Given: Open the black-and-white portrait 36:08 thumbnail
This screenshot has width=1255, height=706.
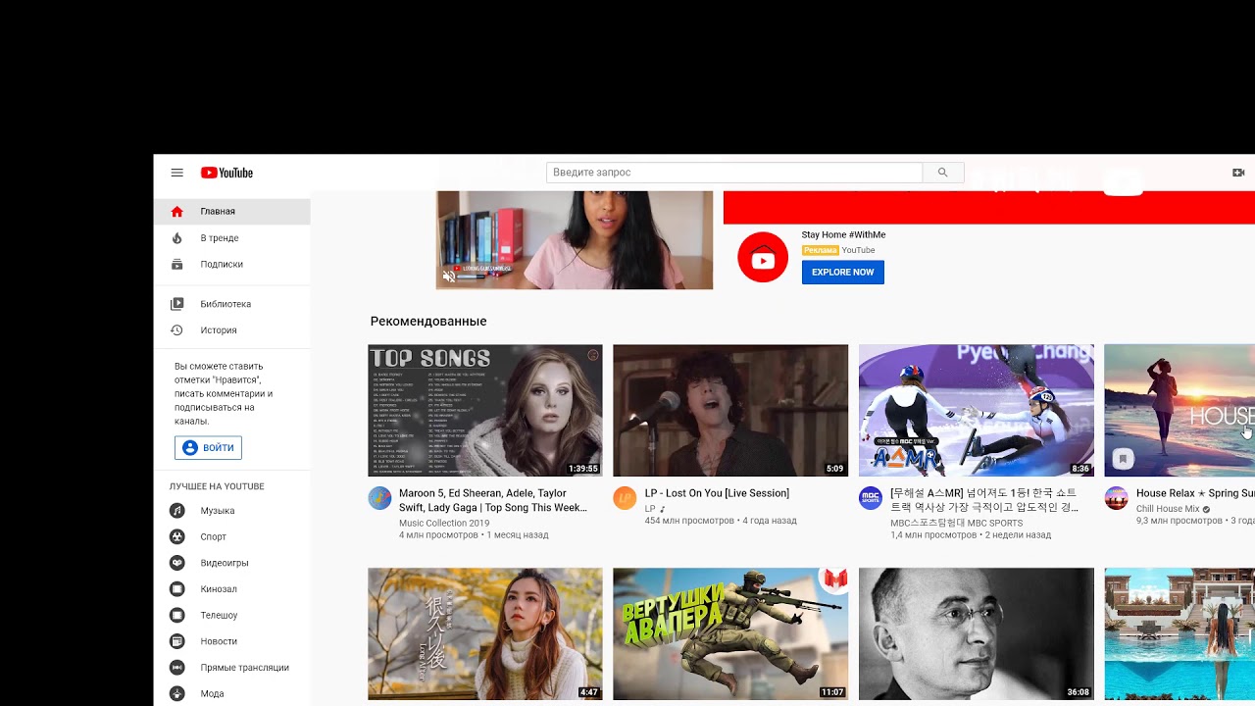Looking at the screenshot, I should pos(977,634).
